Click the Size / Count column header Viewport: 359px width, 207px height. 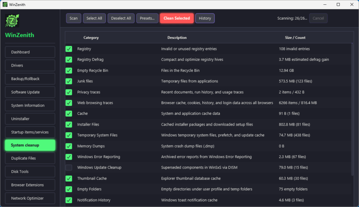click(x=295, y=38)
